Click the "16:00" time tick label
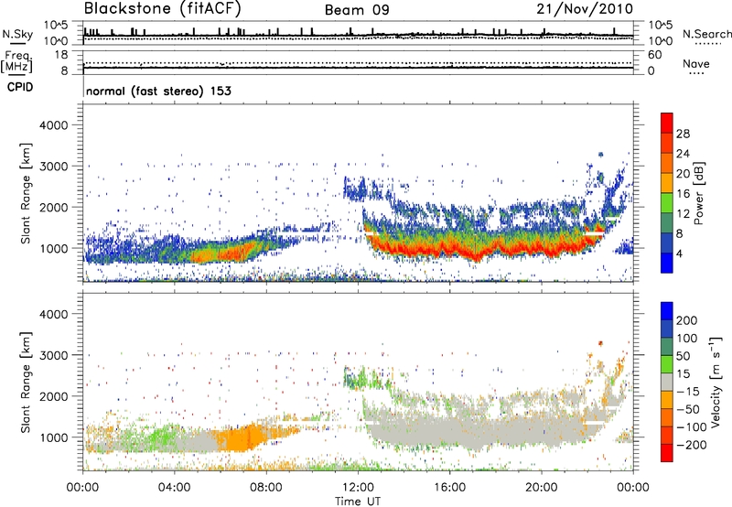This screenshot has height=507, width=732. (449, 488)
